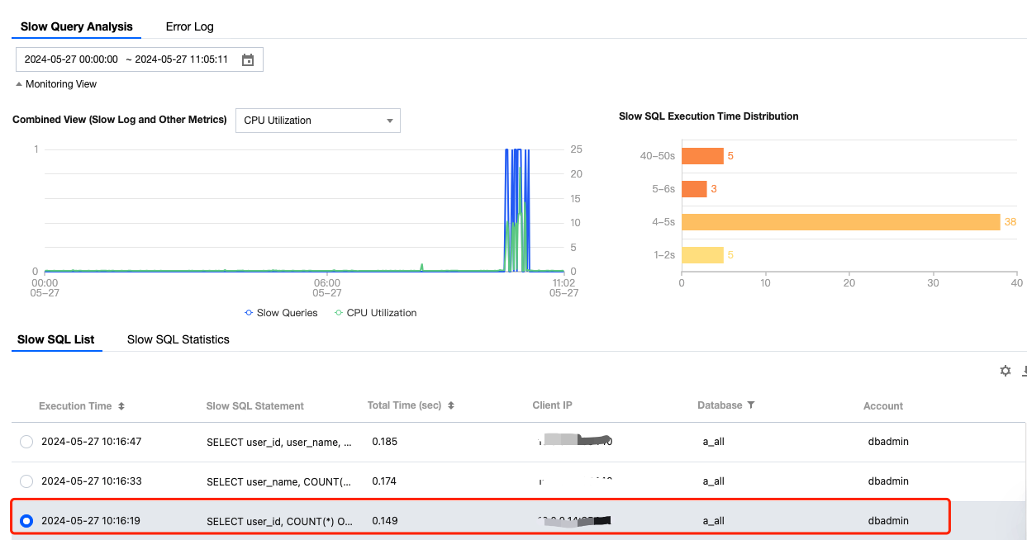Click the date range input field
This screenshot has width=1027, height=540.
[128, 59]
